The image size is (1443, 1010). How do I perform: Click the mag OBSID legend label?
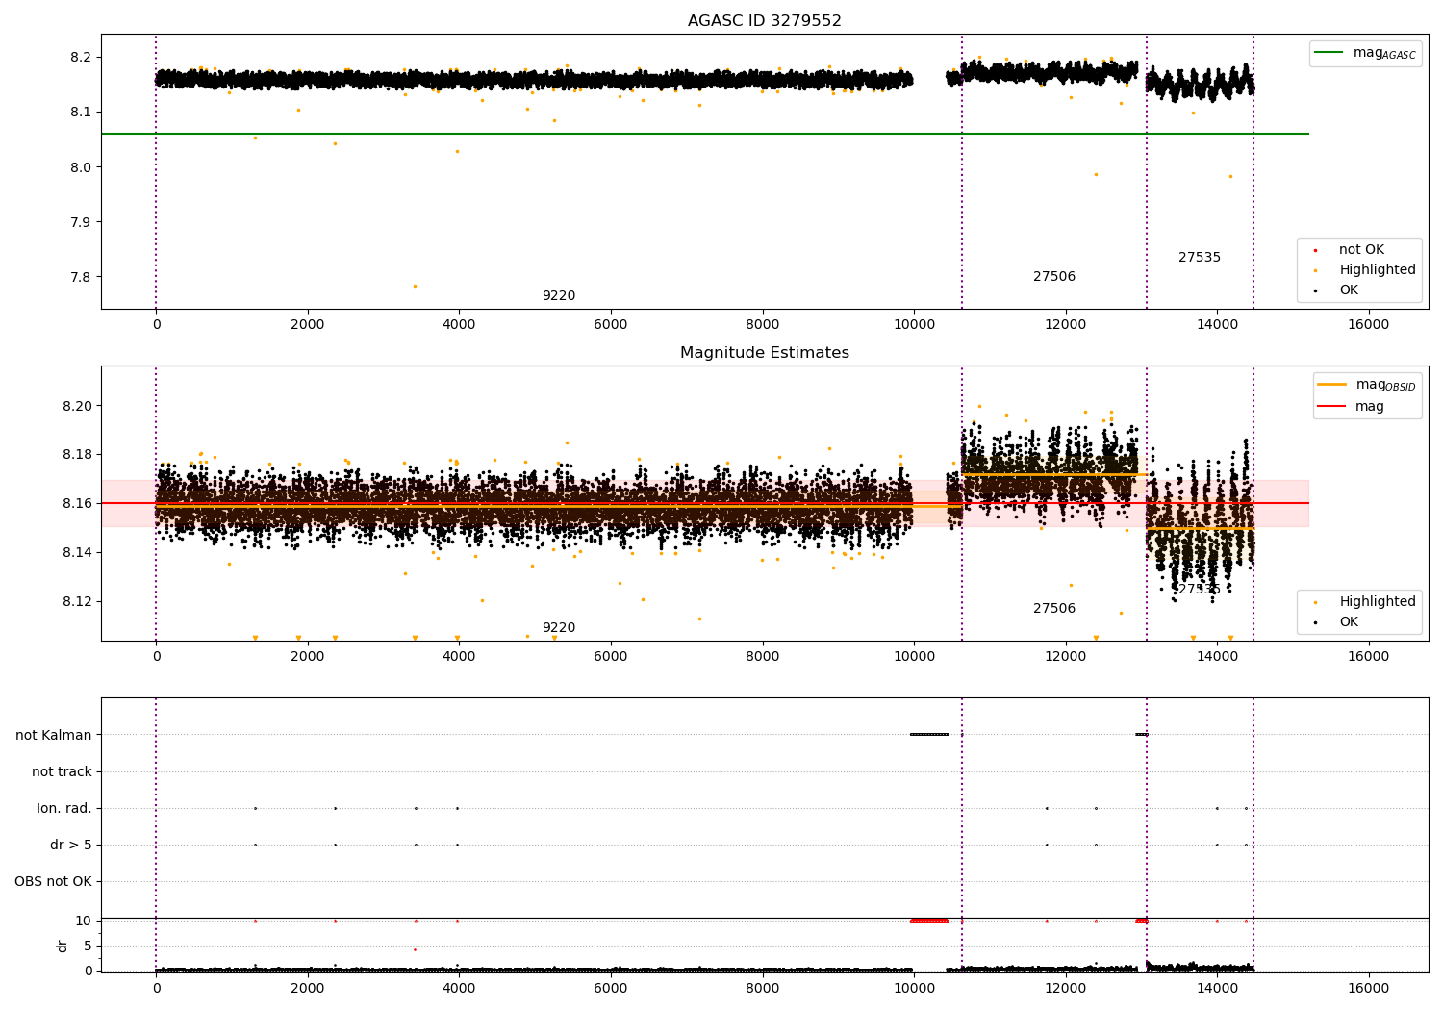click(x=1386, y=385)
